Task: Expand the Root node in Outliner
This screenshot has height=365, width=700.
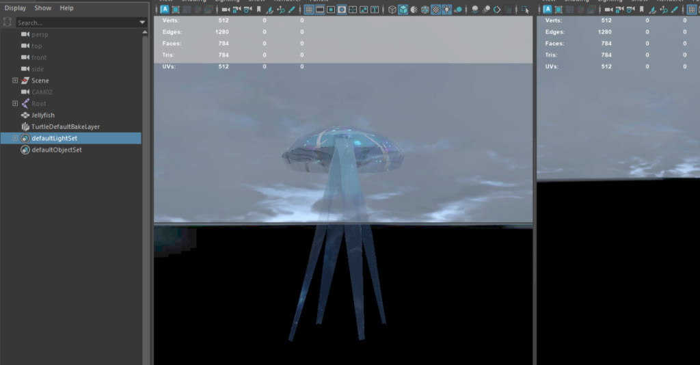Action: (15, 103)
